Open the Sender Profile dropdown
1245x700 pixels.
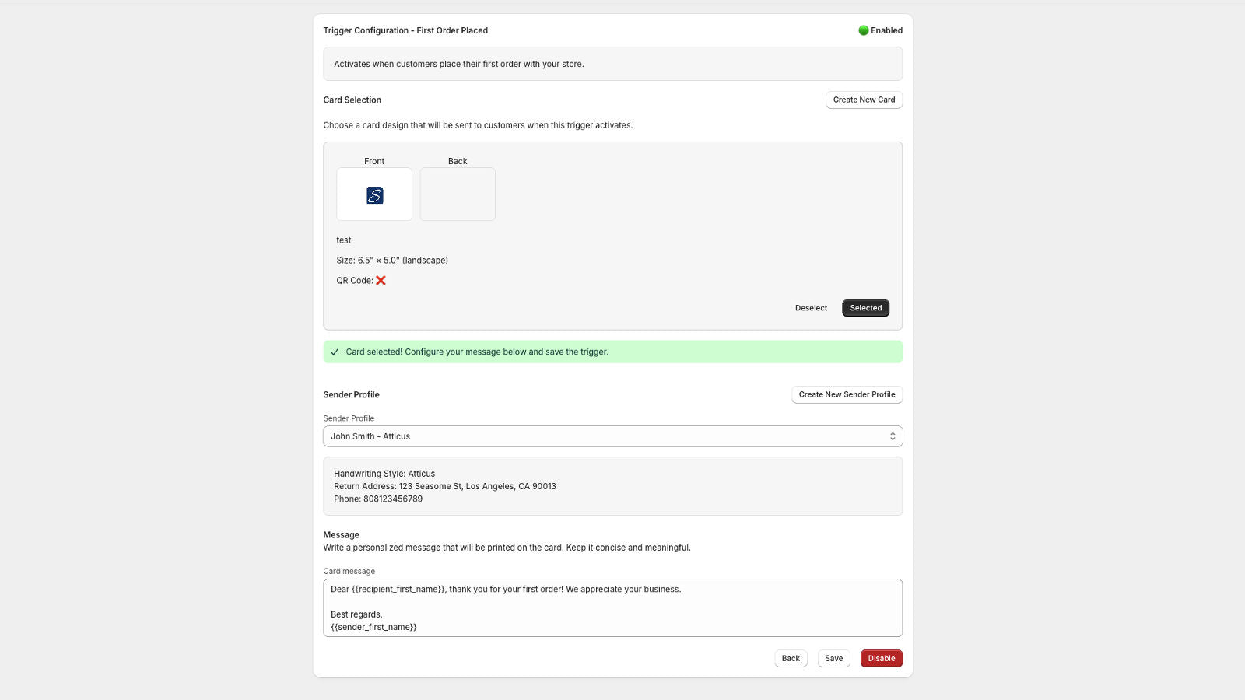[x=612, y=436]
